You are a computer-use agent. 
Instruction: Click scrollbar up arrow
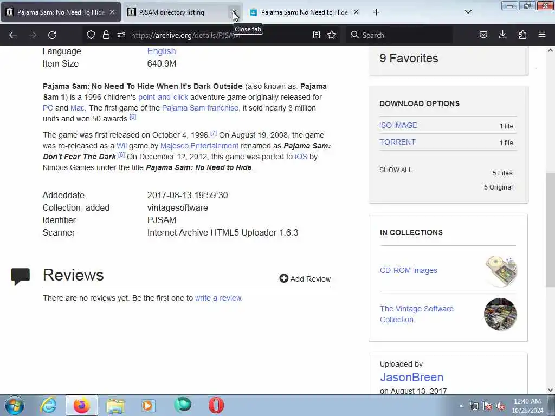pos(550,50)
